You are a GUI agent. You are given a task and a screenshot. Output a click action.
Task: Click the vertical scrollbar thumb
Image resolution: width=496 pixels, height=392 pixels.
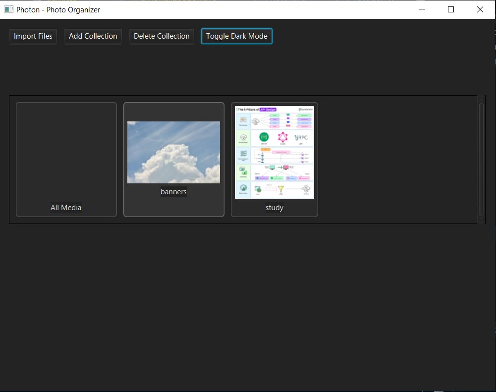(x=481, y=160)
